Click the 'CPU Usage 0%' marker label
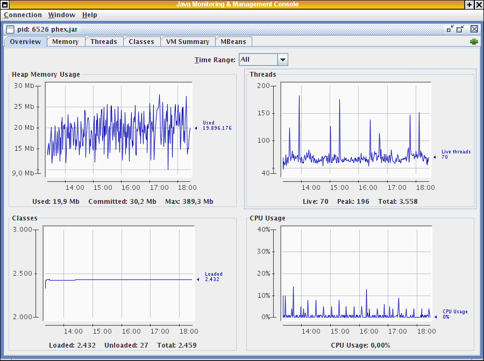Screen dimensions: 484x361 (x=455, y=314)
